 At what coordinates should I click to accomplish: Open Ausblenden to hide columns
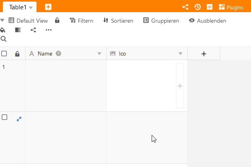pyautogui.click(x=207, y=21)
